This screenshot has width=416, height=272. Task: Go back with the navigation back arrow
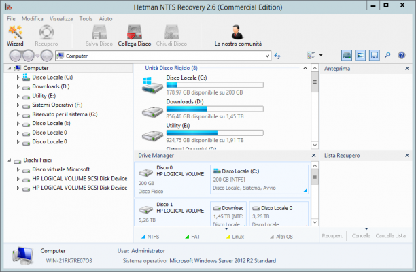tap(15, 56)
